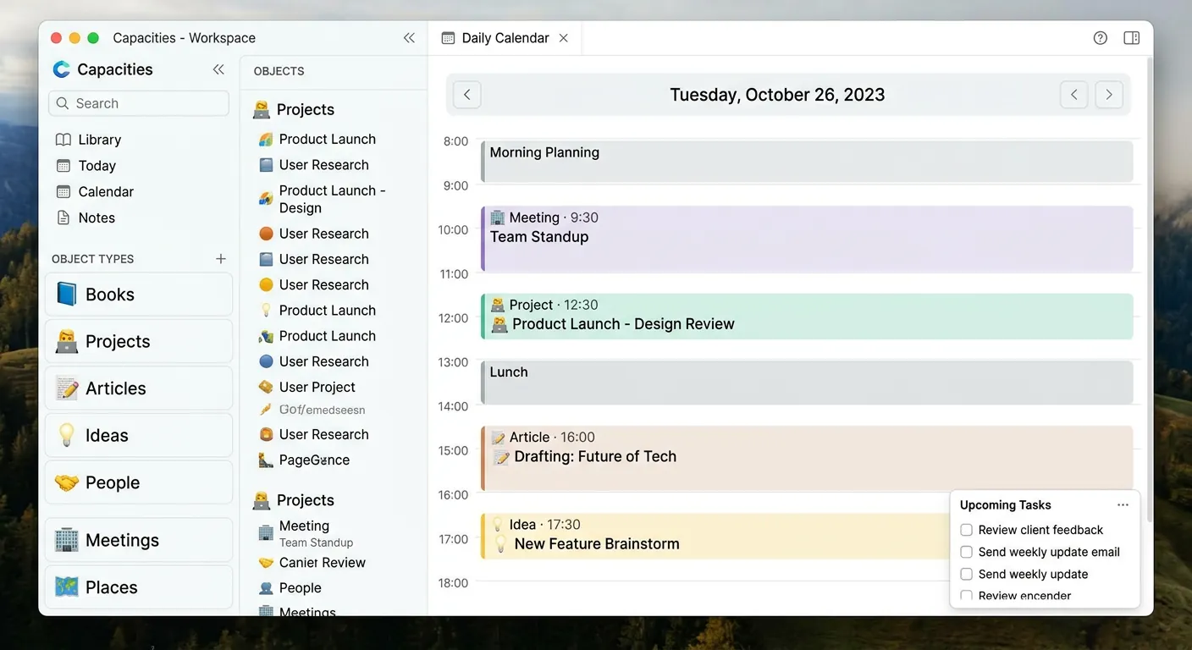Viewport: 1192px width, 650px height.
Task: Add a new object type with plus icon
Action: [221, 259]
